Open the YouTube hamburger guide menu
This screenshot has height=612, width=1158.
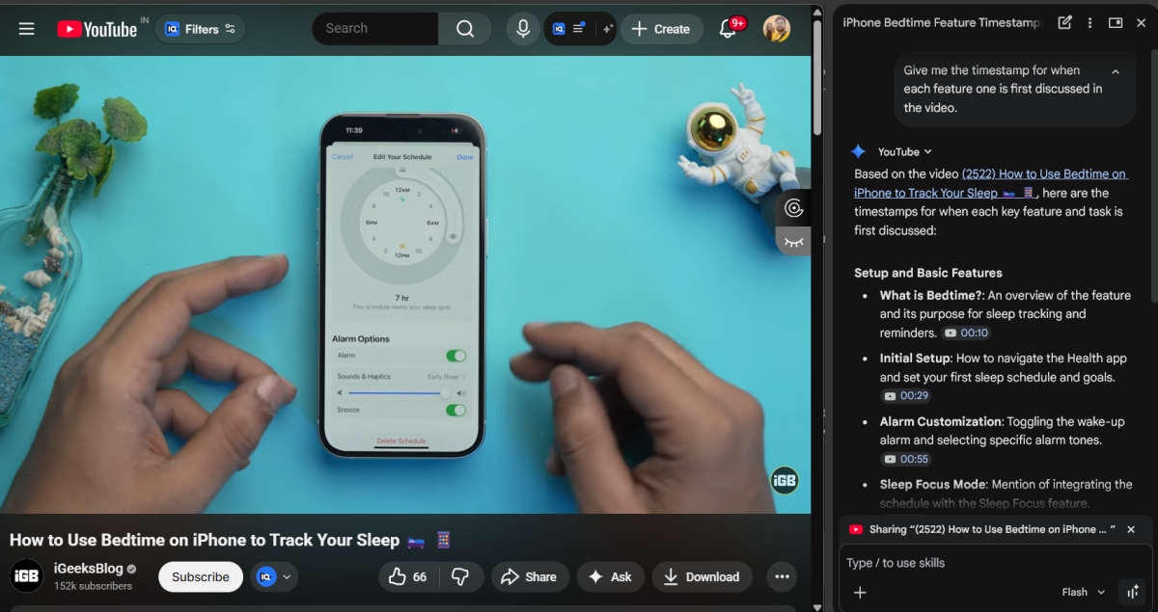point(26,29)
